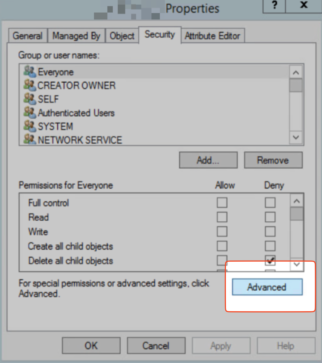Open the Advanced security settings
This screenshot has height=363, width=322.
click(x=267, y=287)
